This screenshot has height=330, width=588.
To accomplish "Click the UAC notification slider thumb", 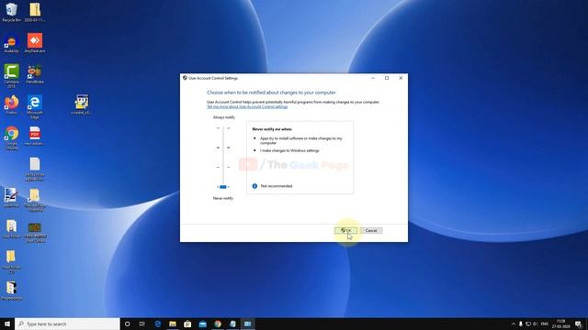I will click(223, 187).
